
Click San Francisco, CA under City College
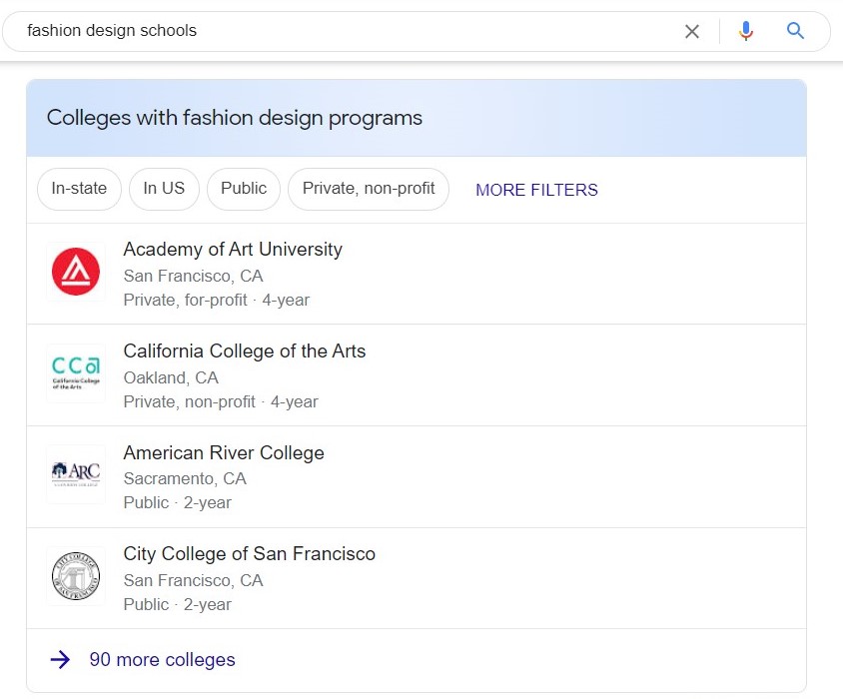point(193,581)
